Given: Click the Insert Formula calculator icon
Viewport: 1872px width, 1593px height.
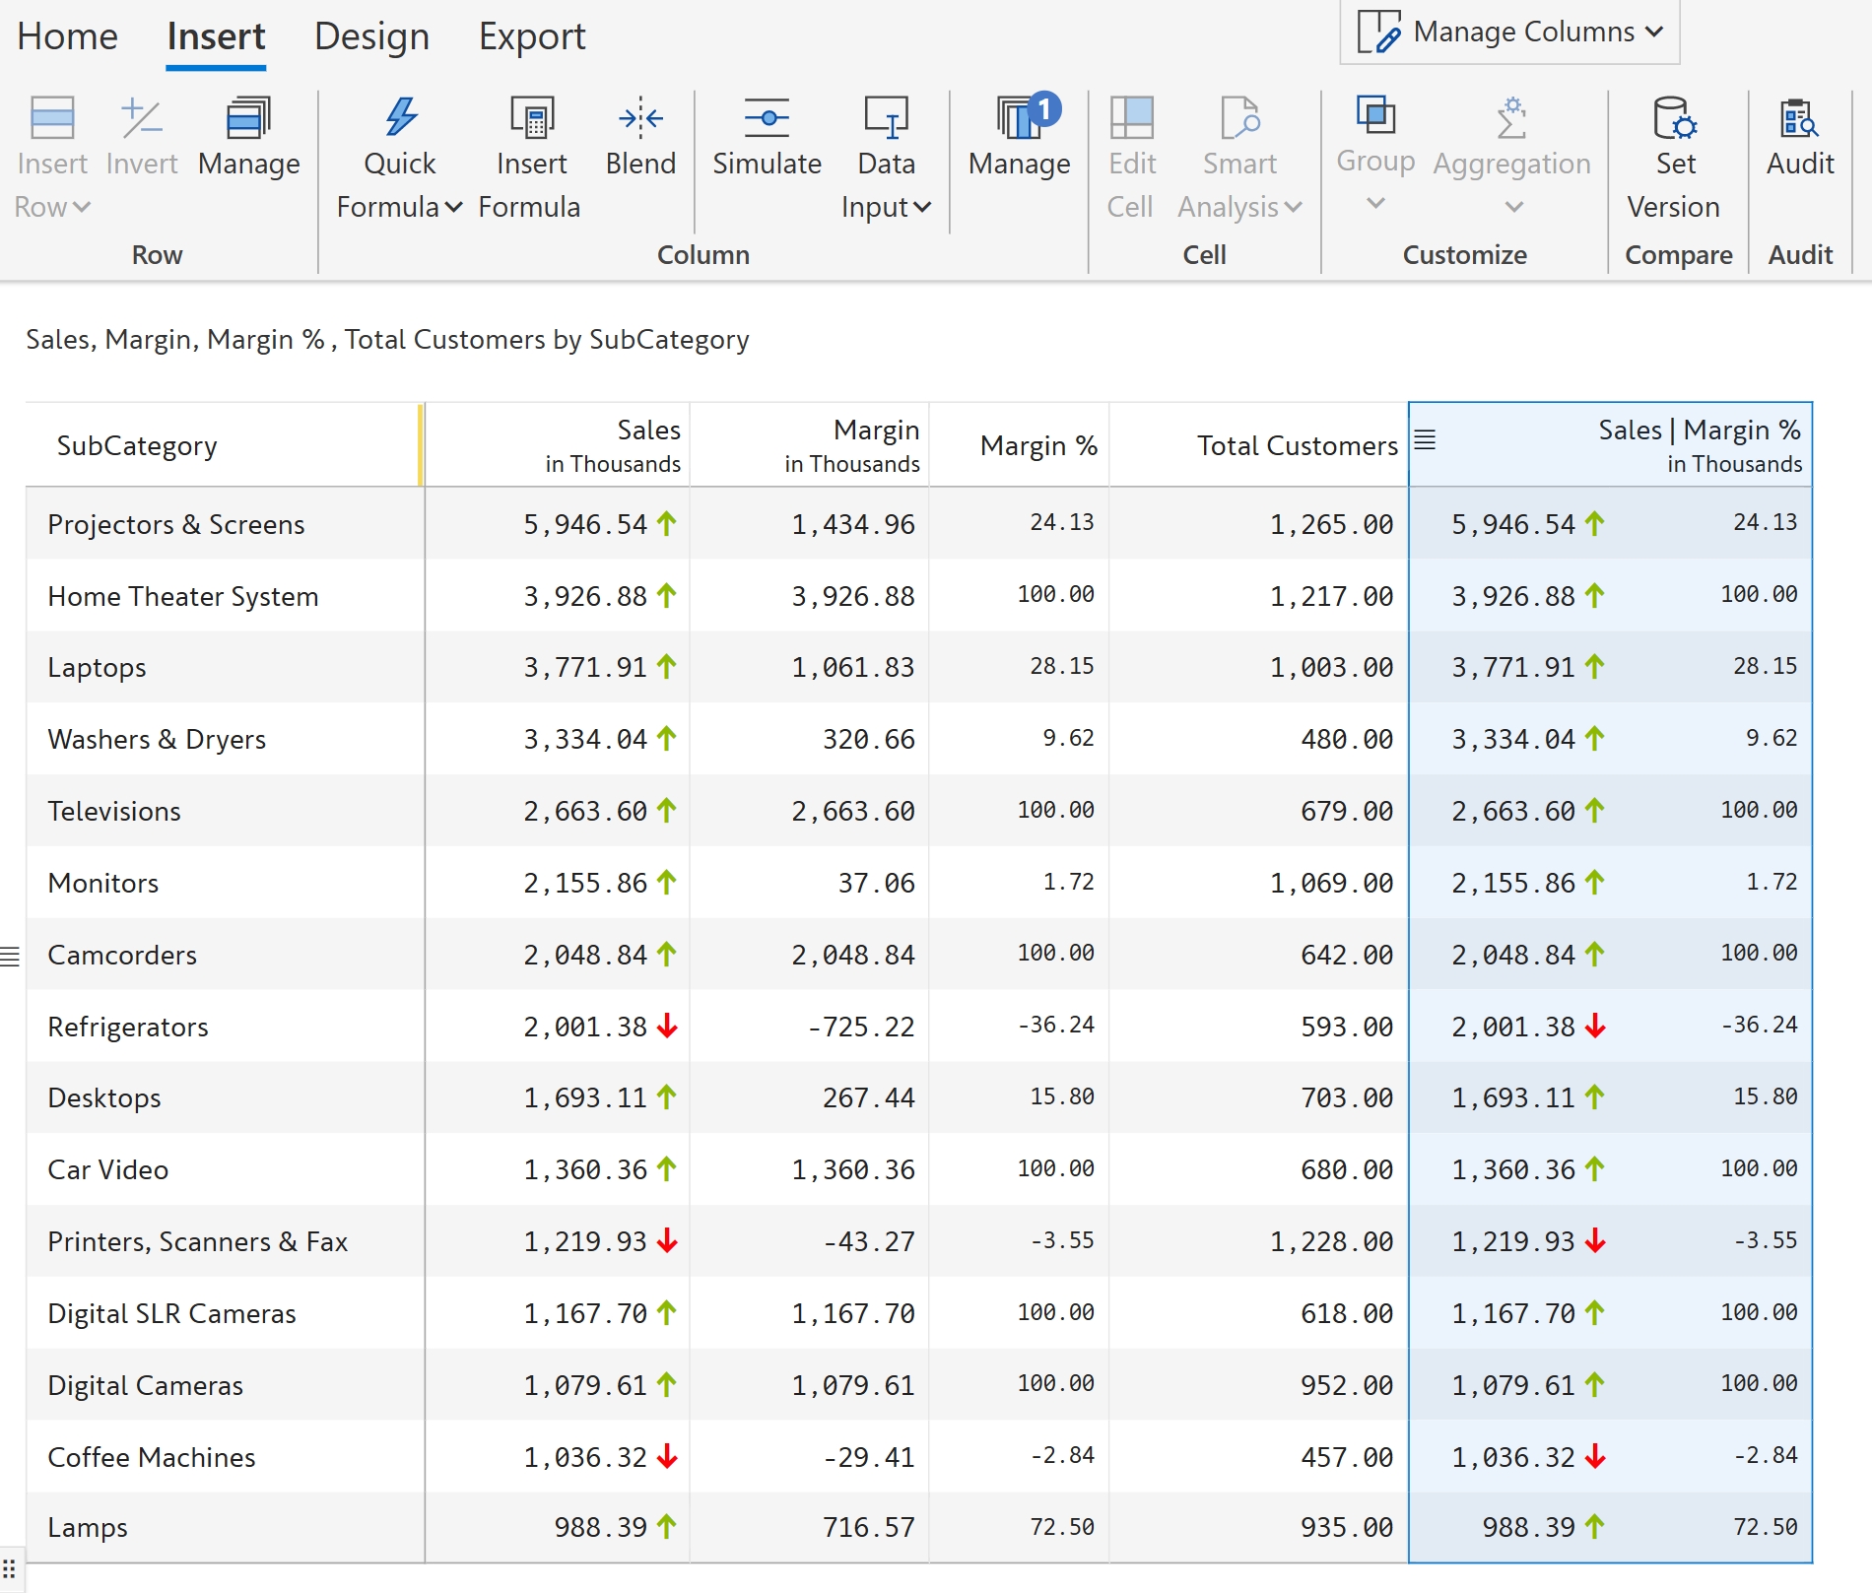Looking at the screenshot, I should pos(531,118).
